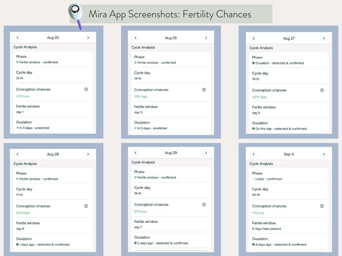Open help for Sep 4 conception chances

(322, 206)
